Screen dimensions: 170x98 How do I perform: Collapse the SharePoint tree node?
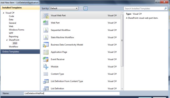coord(7,40)
